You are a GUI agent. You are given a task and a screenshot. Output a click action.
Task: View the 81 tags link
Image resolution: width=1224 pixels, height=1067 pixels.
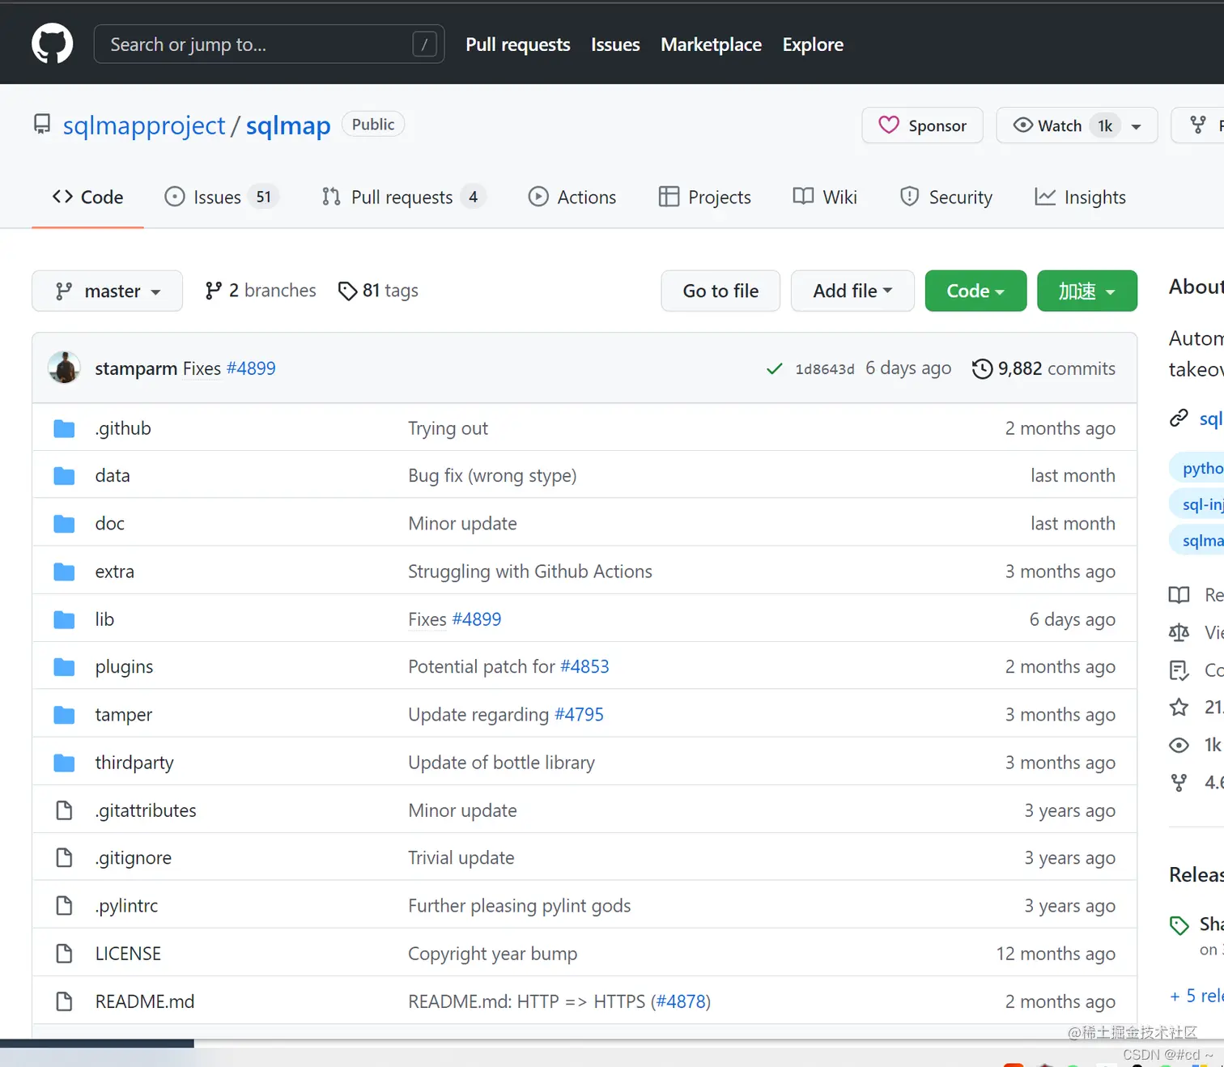point(377,290)
